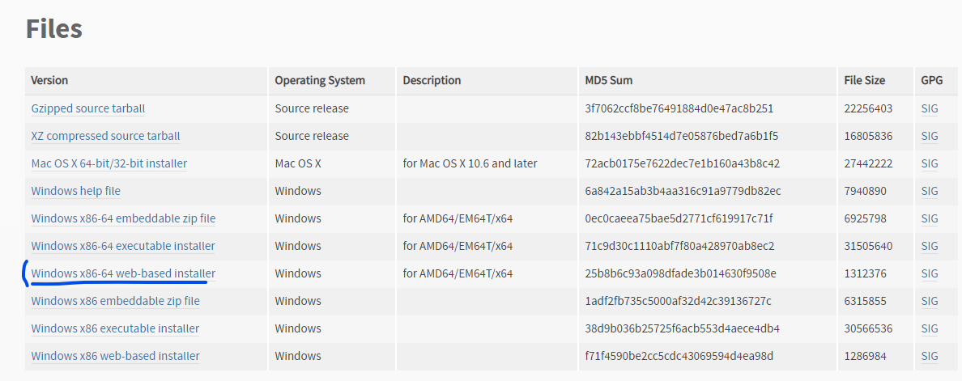The width and height of the screenshot is (962, 381).
Task: Click AMD64/EM64T/x64 description in embeddable zip row
Action: click(x=458, y=218)
